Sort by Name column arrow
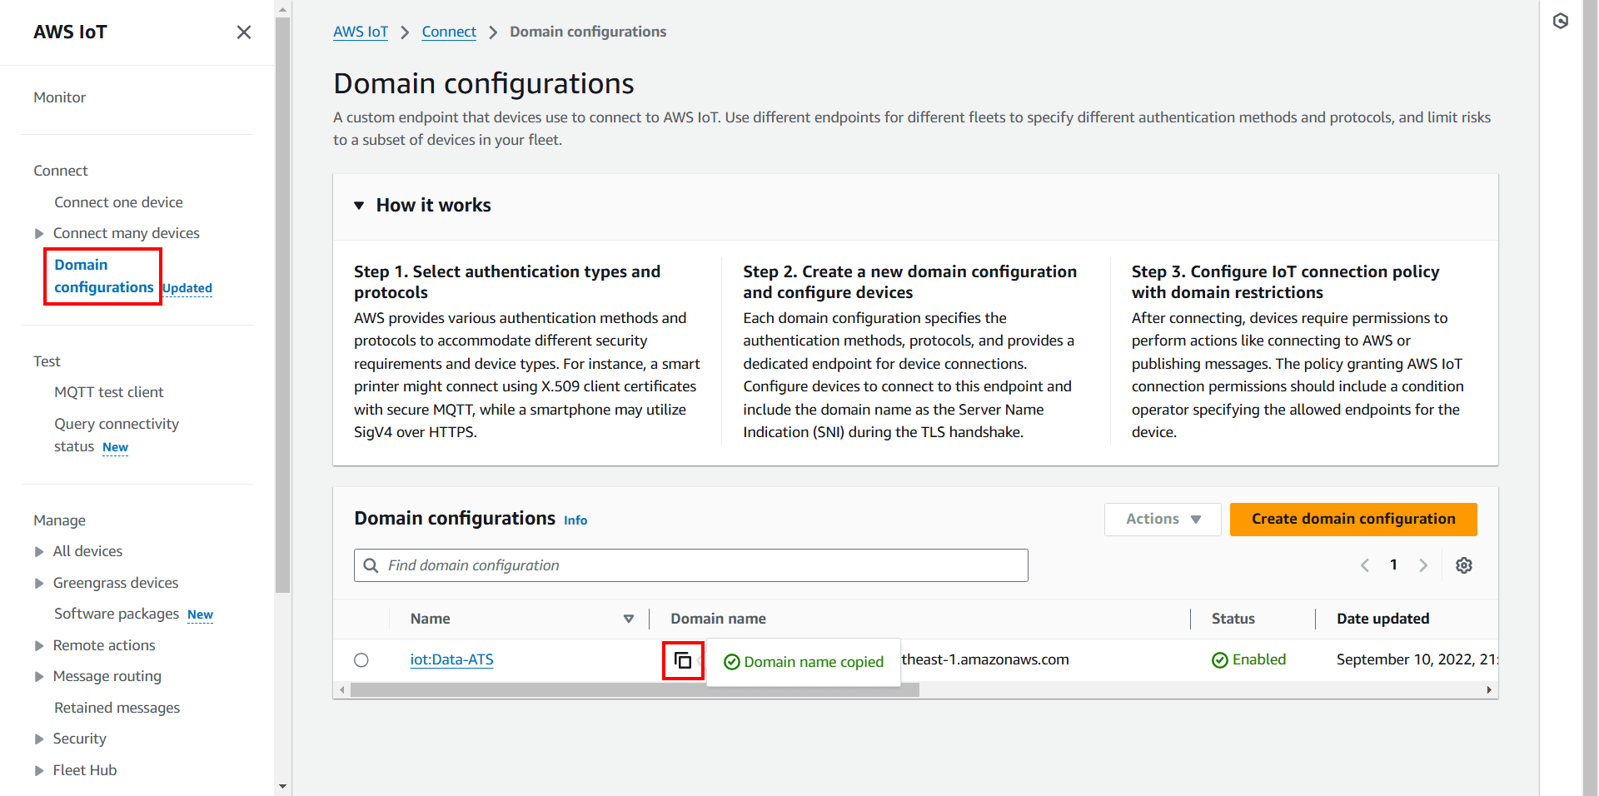This screenshot has width=1599, height=796. [x=629, y=619]
